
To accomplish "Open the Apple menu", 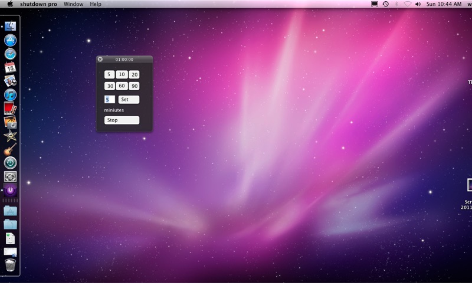I will (x=10, y=4).
